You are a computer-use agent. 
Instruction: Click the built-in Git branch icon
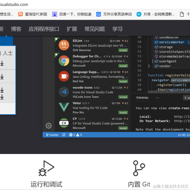(139, 168)
